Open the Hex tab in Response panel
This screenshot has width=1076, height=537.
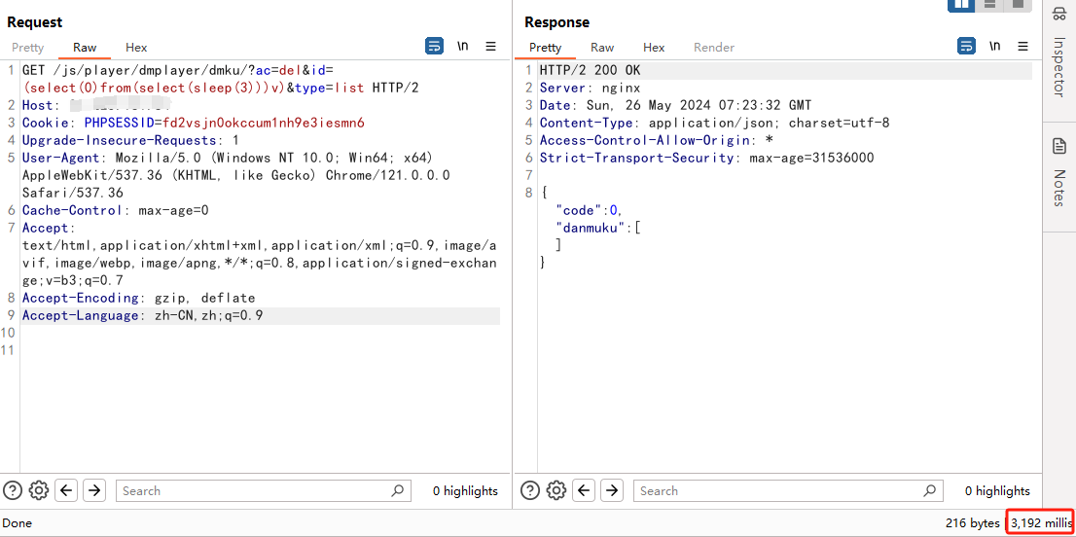coord(654,48)
